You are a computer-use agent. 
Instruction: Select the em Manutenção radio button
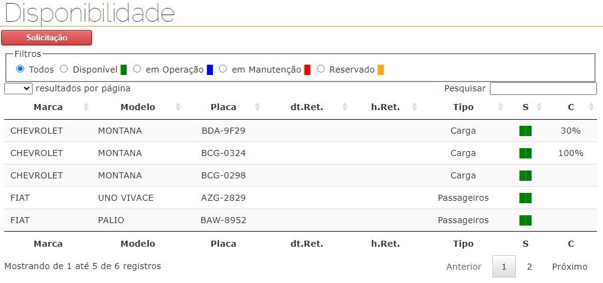pyautogui.click(x=223, y=69)
